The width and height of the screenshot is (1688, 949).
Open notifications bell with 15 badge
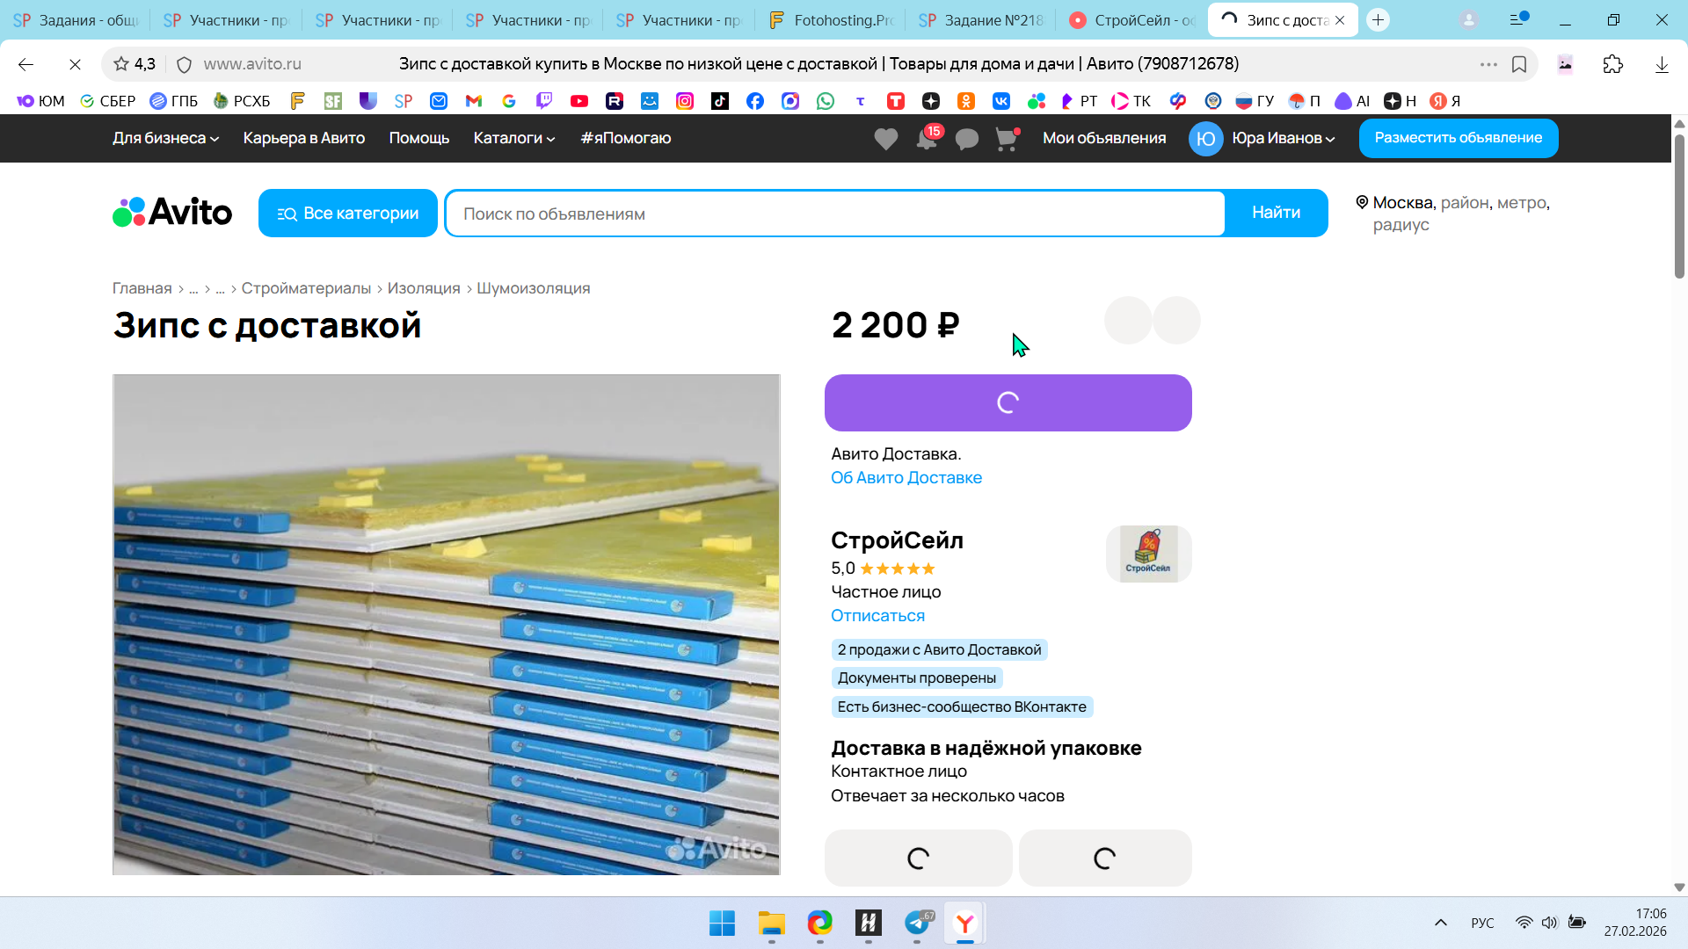[x=927, y=139]
